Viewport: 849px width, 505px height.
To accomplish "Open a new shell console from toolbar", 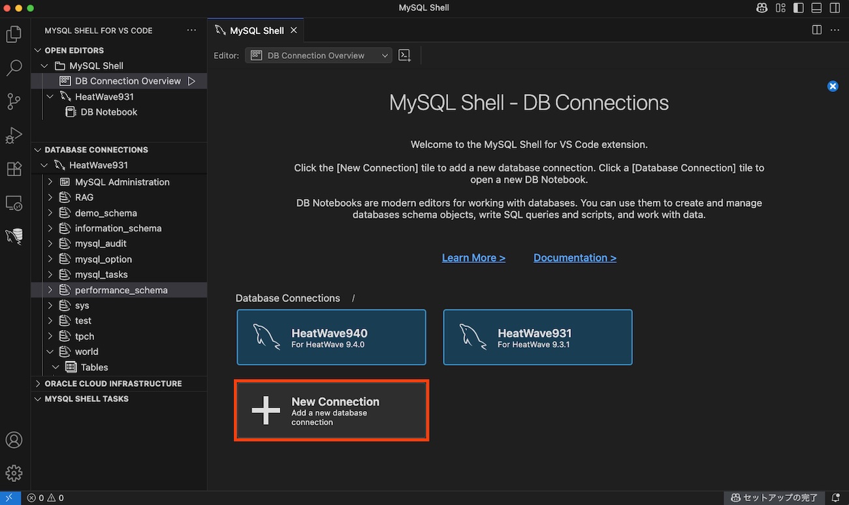I will 405,55.
